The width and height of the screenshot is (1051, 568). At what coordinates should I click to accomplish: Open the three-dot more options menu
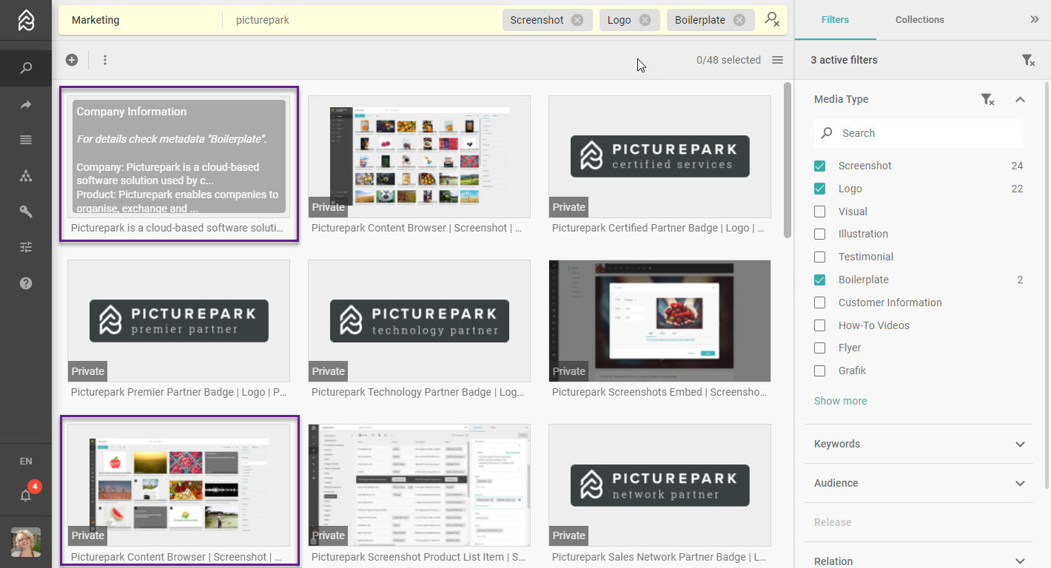(105, 60)
